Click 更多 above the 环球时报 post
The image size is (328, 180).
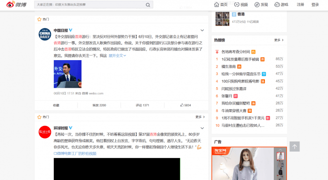(200, 117)
